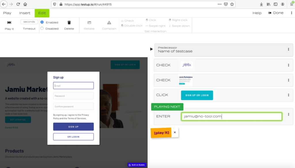
Task: Click the OR LOGIN button
Action: click(x=73, y=137)
